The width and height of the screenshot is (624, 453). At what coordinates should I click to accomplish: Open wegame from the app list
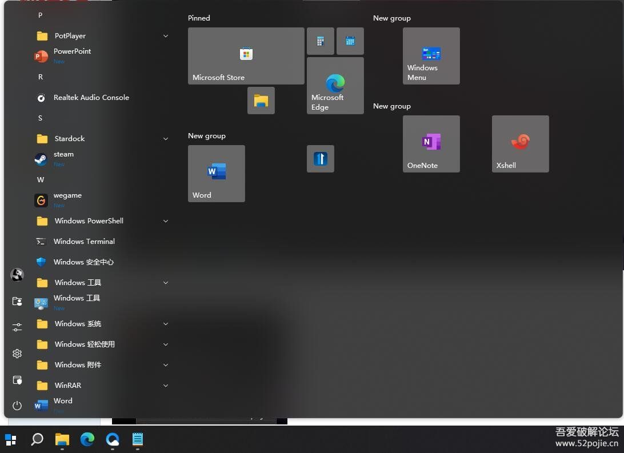click(102, 200)
